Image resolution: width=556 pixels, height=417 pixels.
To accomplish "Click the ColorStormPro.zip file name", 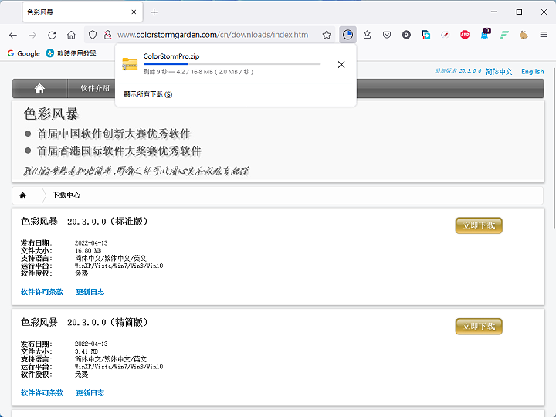I will click(x=171, y=56).
